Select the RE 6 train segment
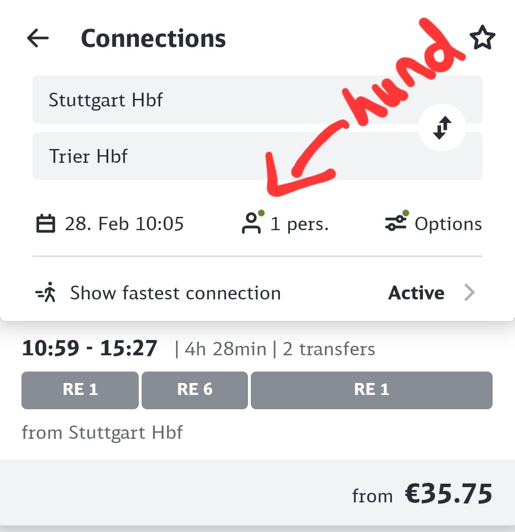This screenshot has height=532, width=515. click(195, 390)
